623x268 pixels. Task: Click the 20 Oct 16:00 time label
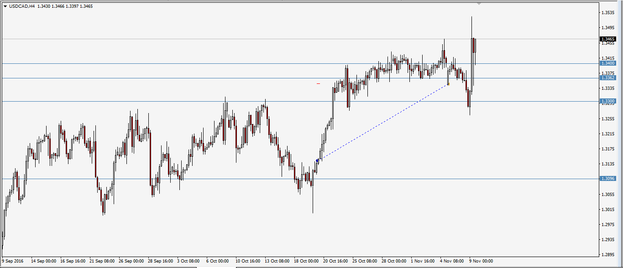pos(336,261)
